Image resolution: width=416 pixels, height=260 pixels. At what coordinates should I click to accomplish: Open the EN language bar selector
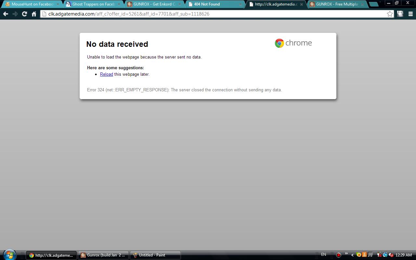point(323,254)
